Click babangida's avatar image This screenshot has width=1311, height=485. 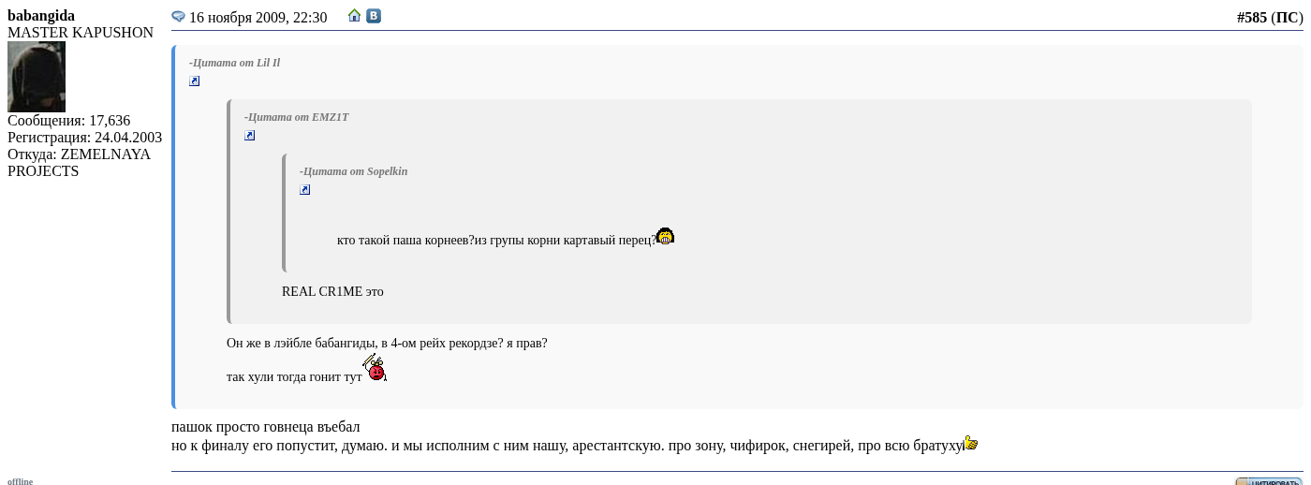tap(37, 77)
